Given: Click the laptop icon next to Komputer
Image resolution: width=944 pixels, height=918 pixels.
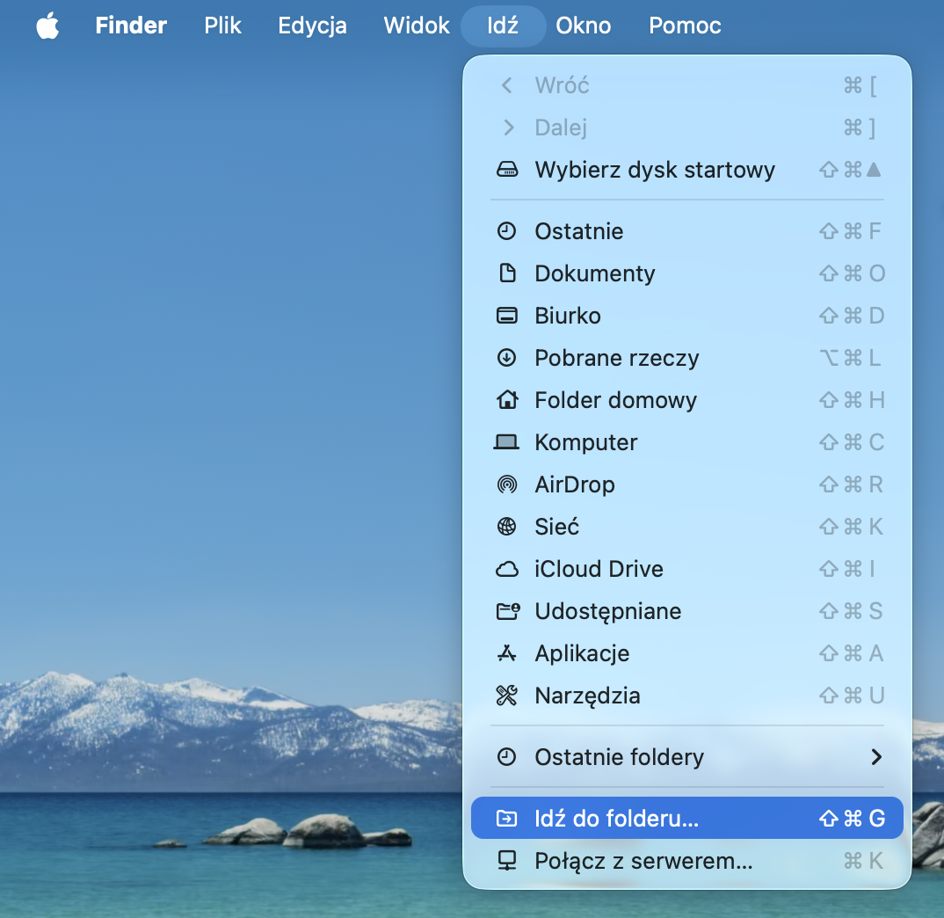Looking at the screenshot, I should pos(507,442).
